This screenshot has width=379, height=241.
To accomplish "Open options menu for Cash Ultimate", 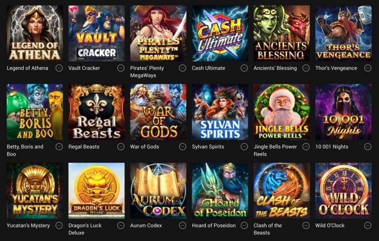I will 244,68.
